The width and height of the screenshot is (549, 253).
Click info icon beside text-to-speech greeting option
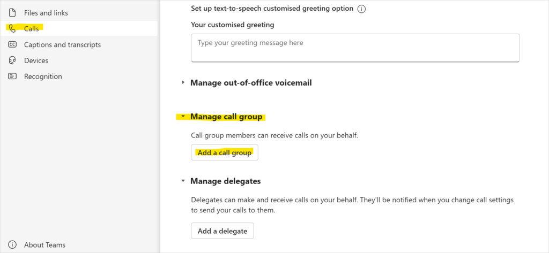click(361, 9)
